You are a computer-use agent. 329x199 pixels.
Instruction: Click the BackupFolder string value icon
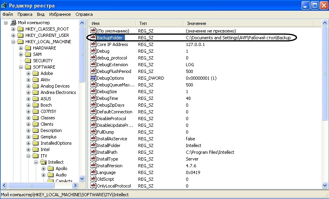pos(93,38)
